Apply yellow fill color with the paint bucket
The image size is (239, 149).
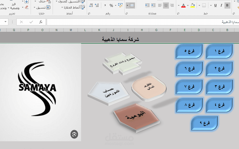tap(193, 5)
